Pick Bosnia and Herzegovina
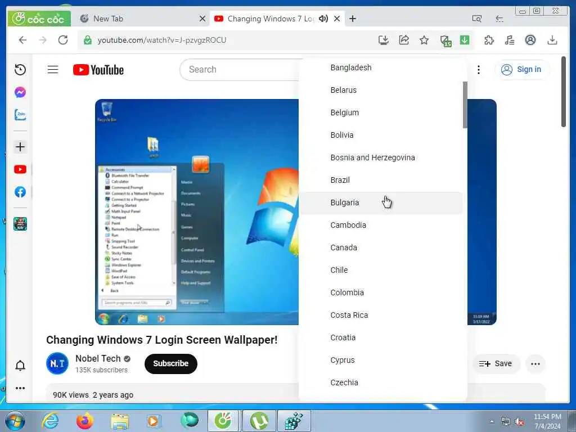Image resolution: width=576 pixels, height=432 pixels. [381, 157]
